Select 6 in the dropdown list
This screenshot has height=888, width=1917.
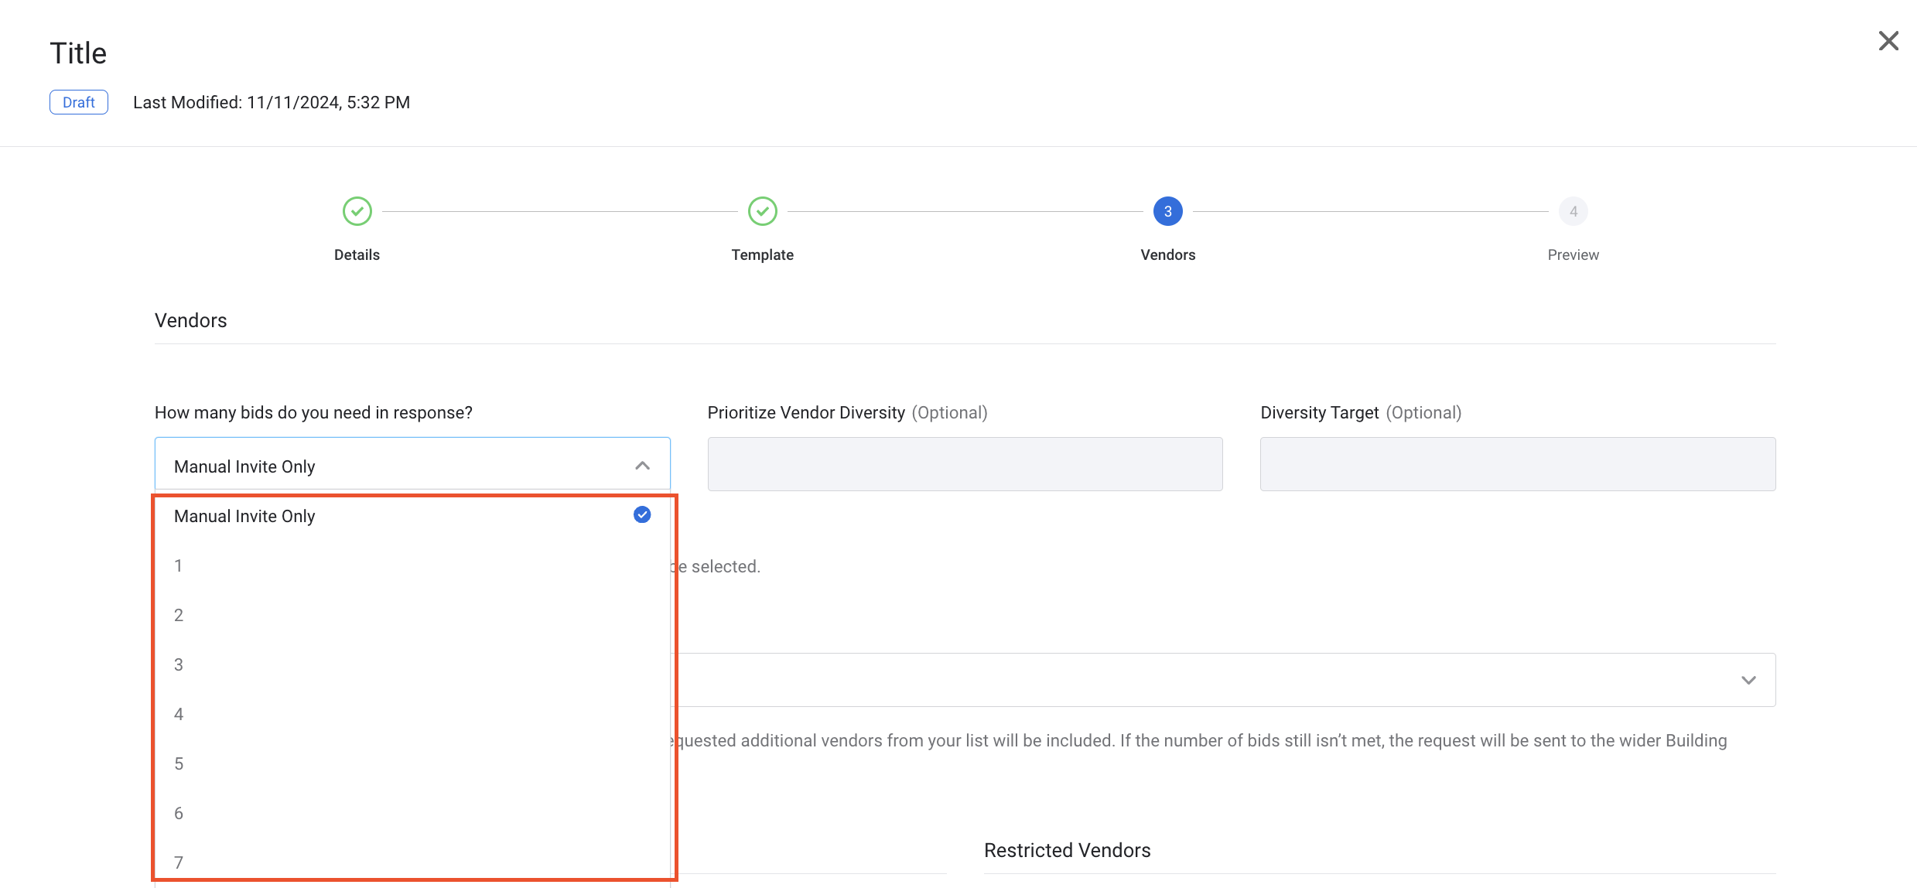click(179, 813)
